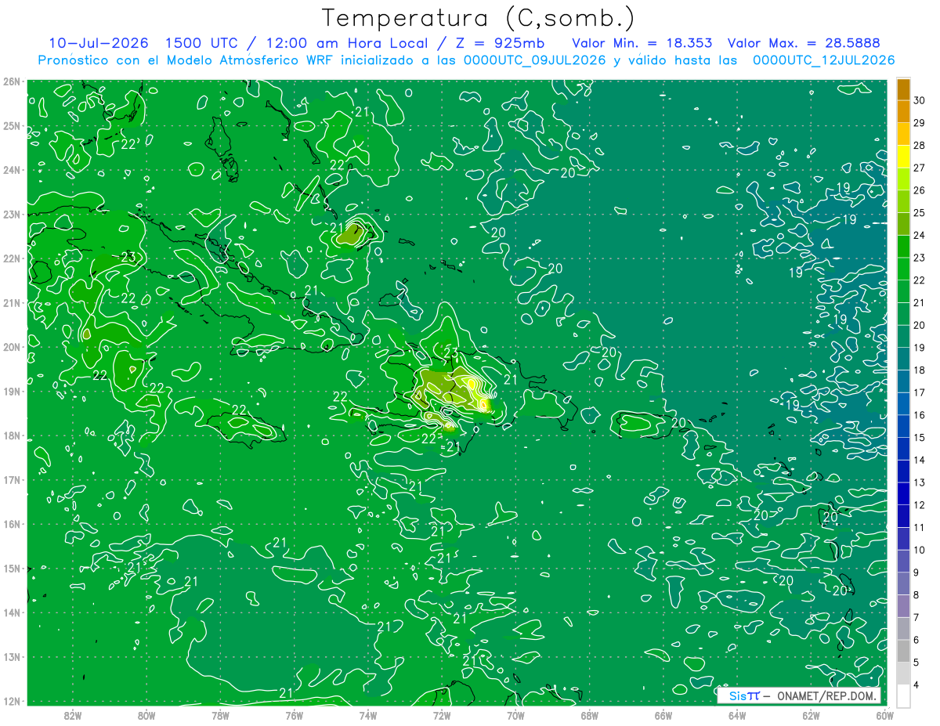The image size is (940, 726).
Task: Click the '21N' latitude axis label
Action: coord(12,302)
